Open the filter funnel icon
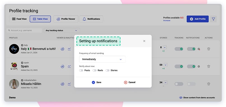Screen dimensions: 226x107 coord(213,19)
